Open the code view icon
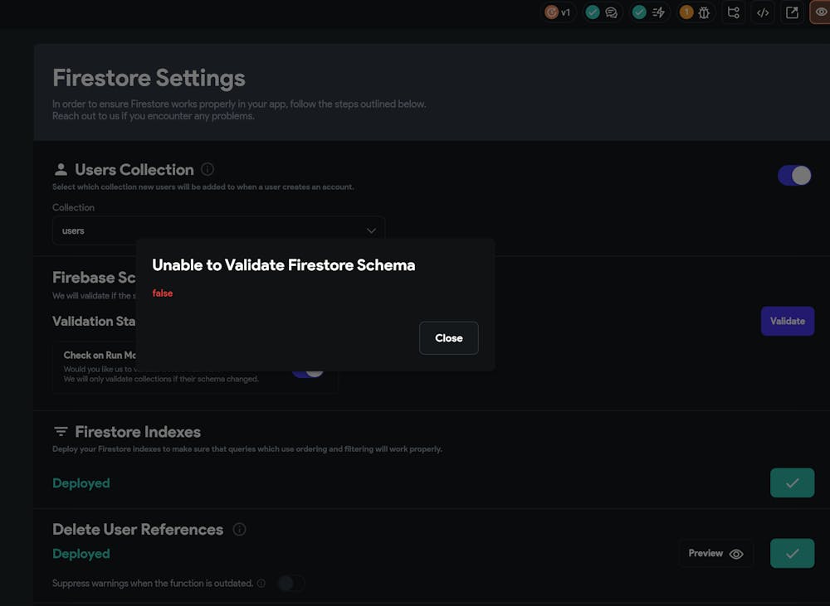Viewport: 830px width, 606px height. pyautogui.click(x=763, y=12)
